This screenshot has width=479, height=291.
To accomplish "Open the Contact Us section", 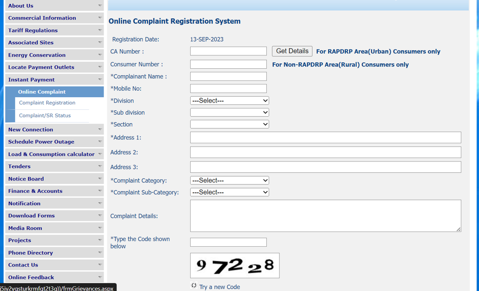I will point(24,265).
